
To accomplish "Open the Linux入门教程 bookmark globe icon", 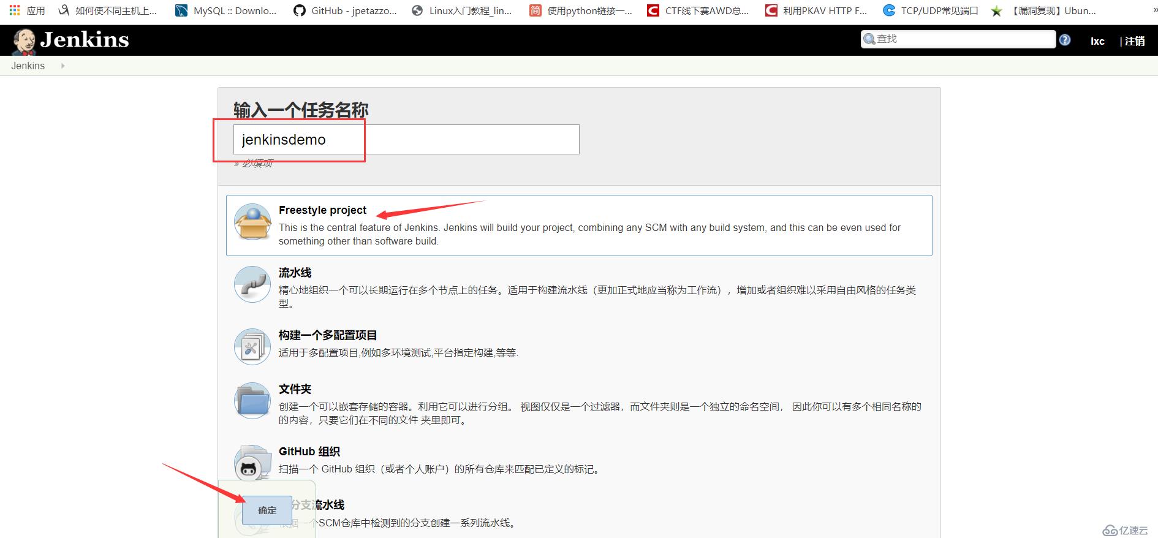I will tap(417, 10).
